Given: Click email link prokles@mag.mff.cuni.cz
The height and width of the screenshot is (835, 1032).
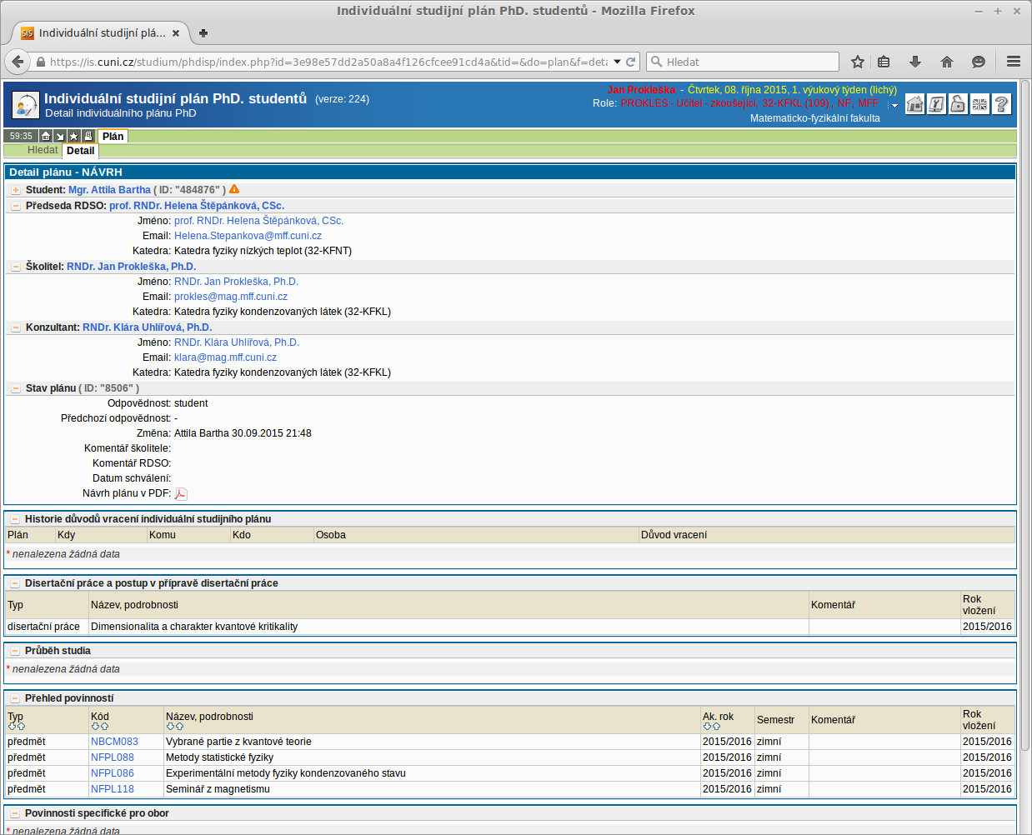Looking at the screenshot, I should tap(231, 297).
